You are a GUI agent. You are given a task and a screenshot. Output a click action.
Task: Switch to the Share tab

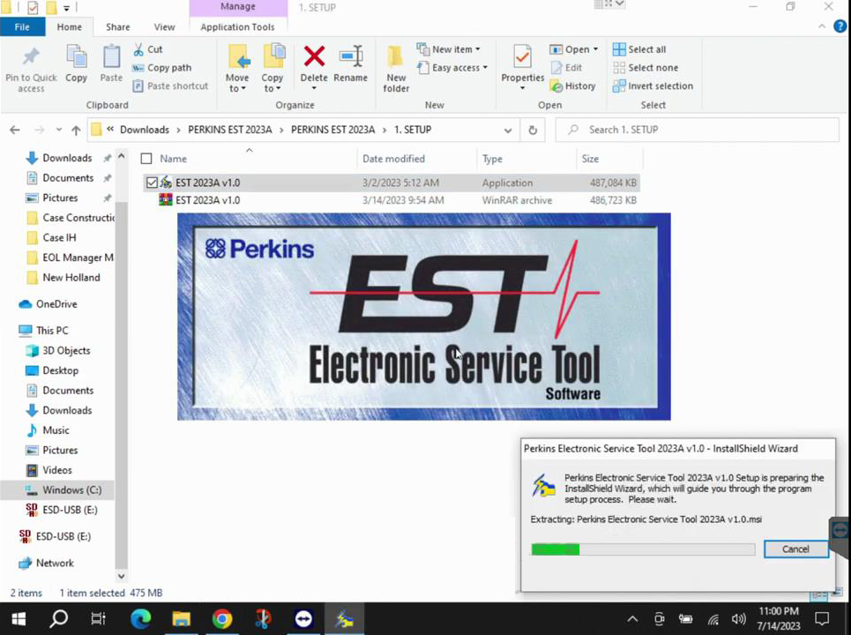(118, 27)
